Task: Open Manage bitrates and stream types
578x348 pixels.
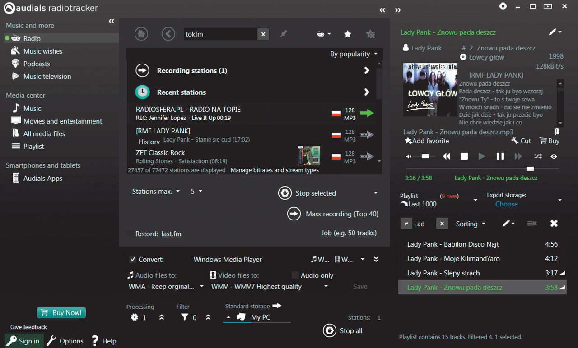Action: pyautogui.click(x=275, y=170)
